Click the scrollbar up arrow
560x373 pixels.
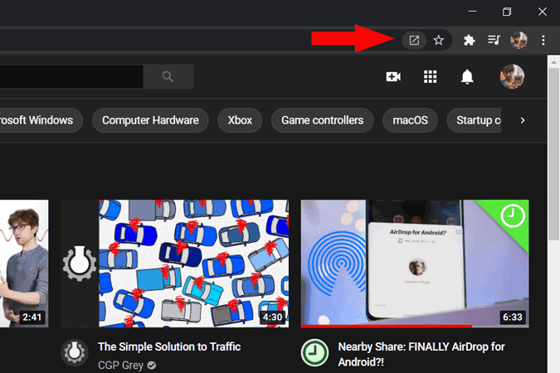tap(554, 62)
